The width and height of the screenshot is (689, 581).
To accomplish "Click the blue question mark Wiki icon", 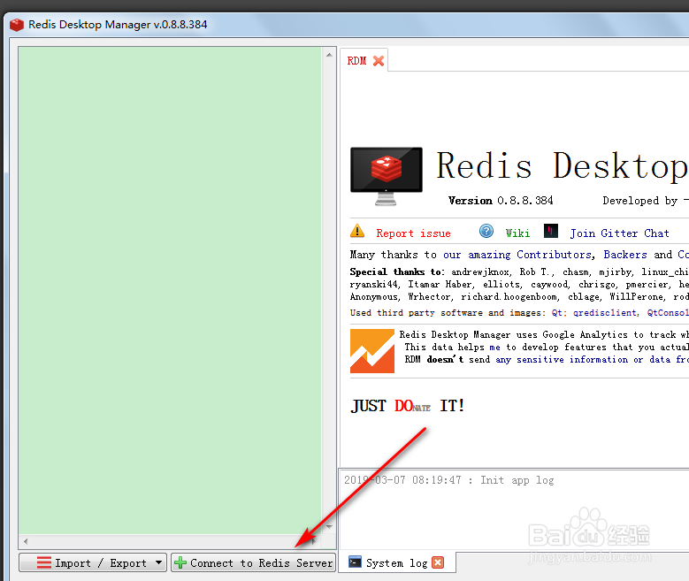I will (486, 231).
